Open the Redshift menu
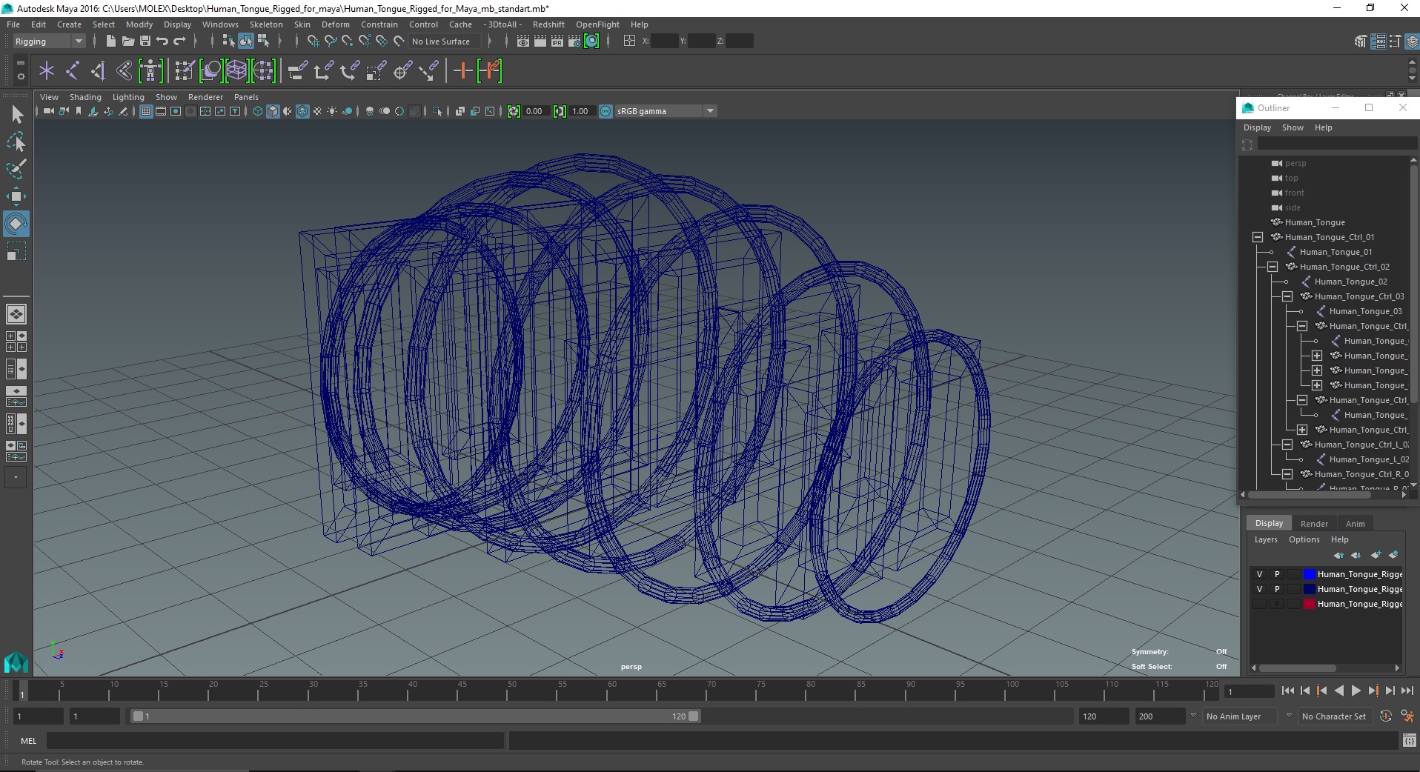1420x772 pixels. point(548,24)
